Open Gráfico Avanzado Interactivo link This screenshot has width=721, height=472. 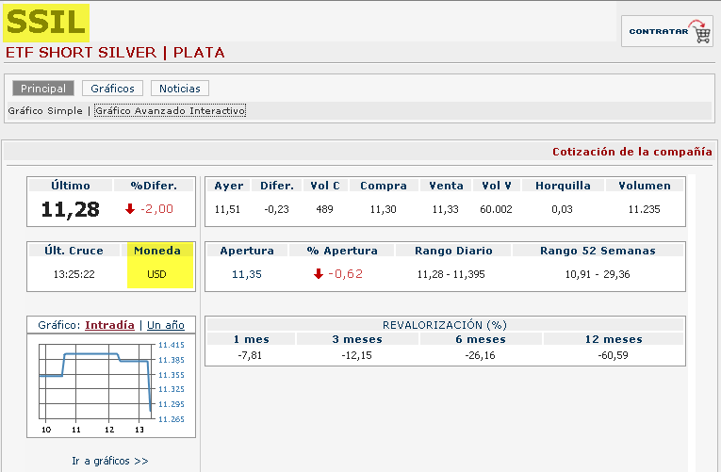click(171, 111)
